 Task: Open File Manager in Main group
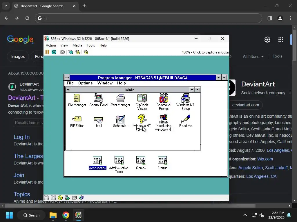[x=77, y=100]
